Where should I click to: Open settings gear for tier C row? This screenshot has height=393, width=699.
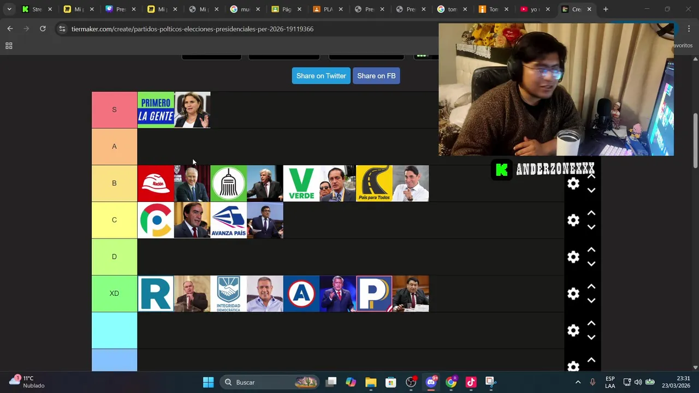coord(573,221)
